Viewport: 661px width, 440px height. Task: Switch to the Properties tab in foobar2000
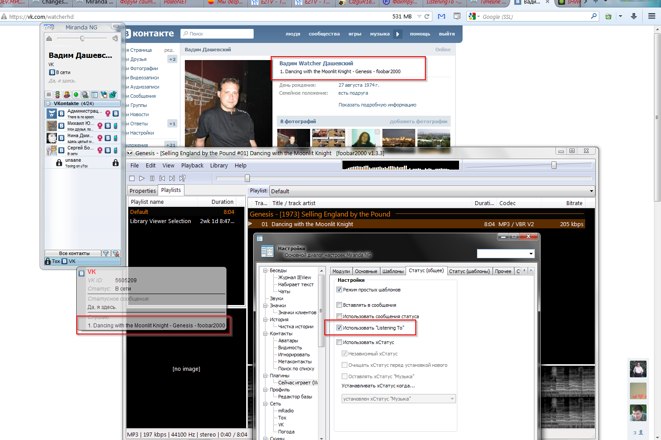pyautogui.click(x=143, y=191)
